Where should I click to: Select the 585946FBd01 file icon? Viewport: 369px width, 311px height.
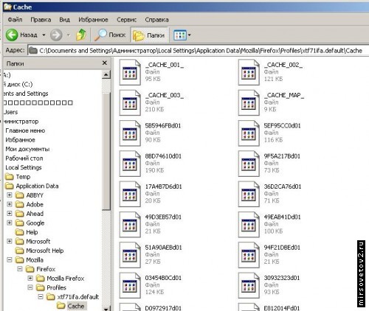pyautogui.click(x=130, y=133)
